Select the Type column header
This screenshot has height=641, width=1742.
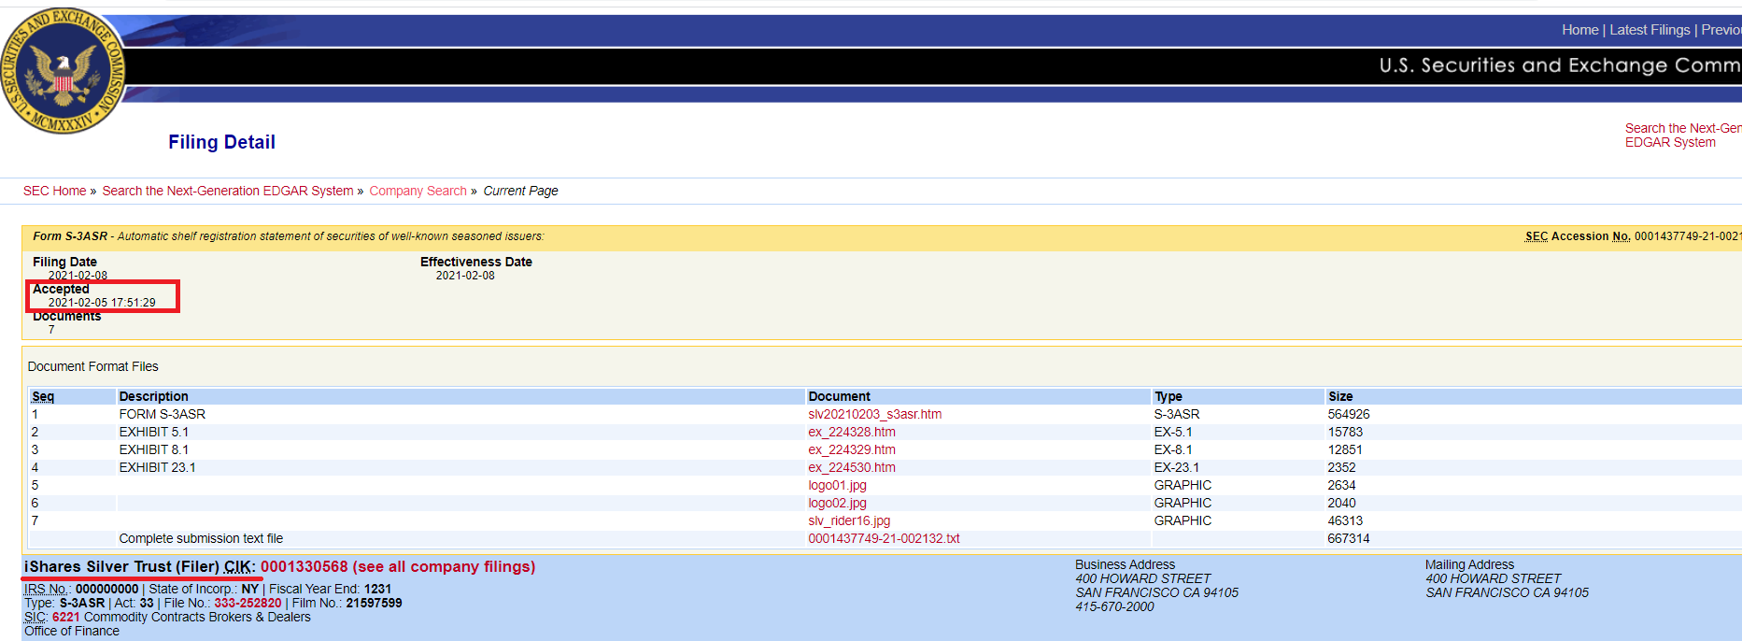1168,396
